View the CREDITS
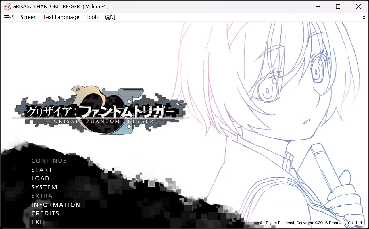 (x=45, y=213)
